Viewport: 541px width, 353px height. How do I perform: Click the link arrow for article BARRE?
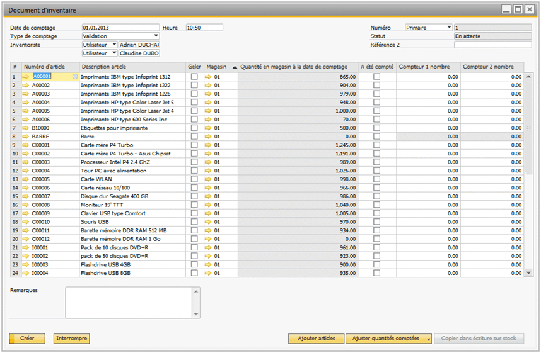(26, 137)
